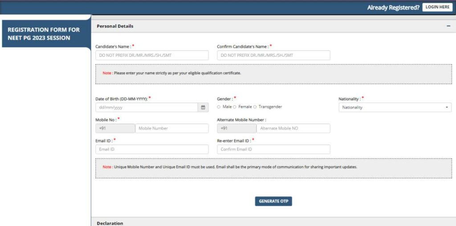
Task: Select the Transgender gender option
Action: (x=255, y=107)
